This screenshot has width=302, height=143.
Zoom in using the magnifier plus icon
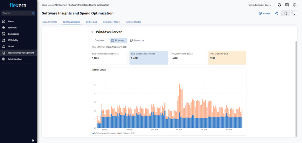293,13
